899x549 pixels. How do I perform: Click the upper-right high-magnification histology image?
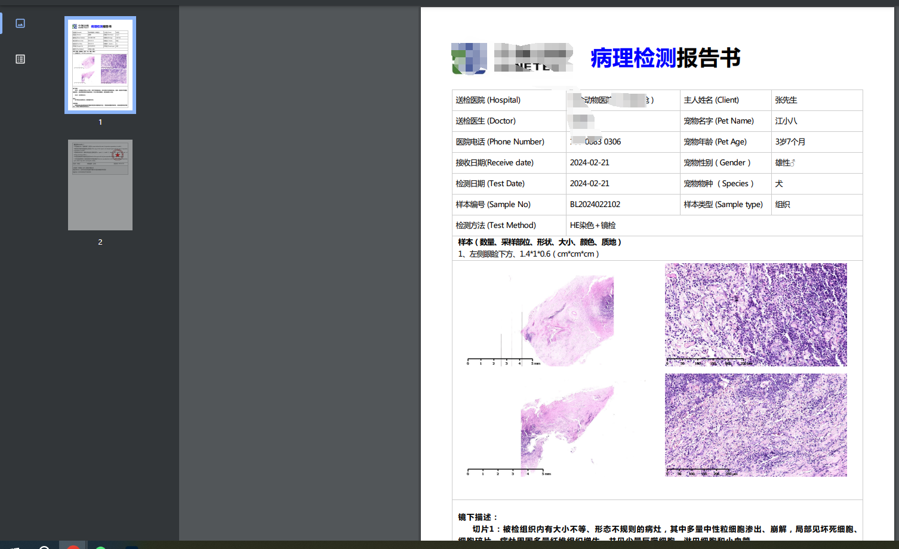(756, 314)
